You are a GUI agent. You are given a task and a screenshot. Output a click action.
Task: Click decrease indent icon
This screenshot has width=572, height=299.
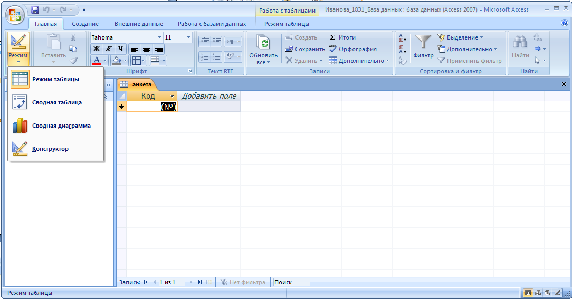[205, 42]
